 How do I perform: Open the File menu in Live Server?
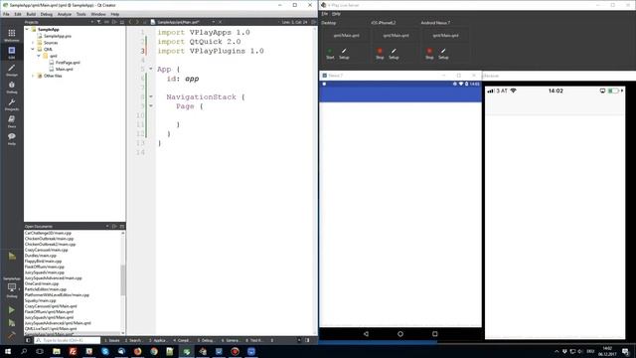click(x=325, y=14)
